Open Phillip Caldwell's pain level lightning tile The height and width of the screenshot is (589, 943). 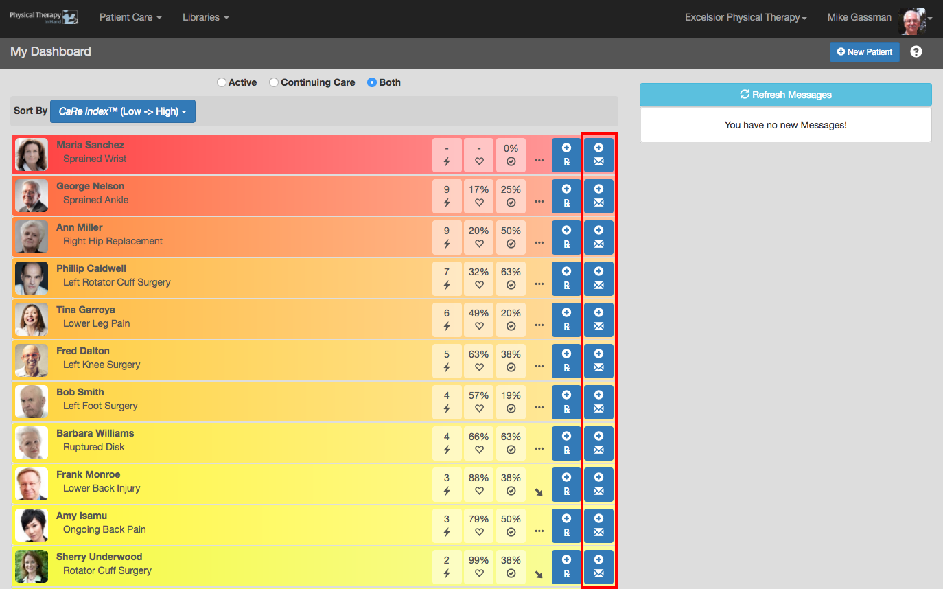[x=447, y=278]
